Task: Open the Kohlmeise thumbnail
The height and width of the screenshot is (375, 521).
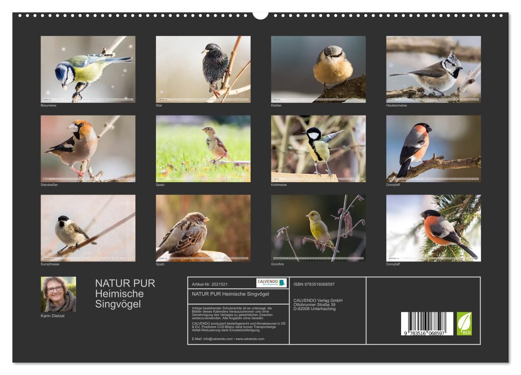Action: (318, 148)
